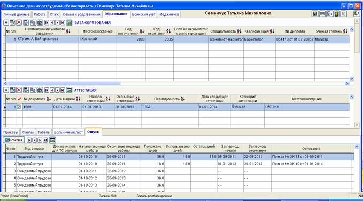
Task: Sort by № документа column in АТТЕСТАЦИЯ
Action: [49, 99]
